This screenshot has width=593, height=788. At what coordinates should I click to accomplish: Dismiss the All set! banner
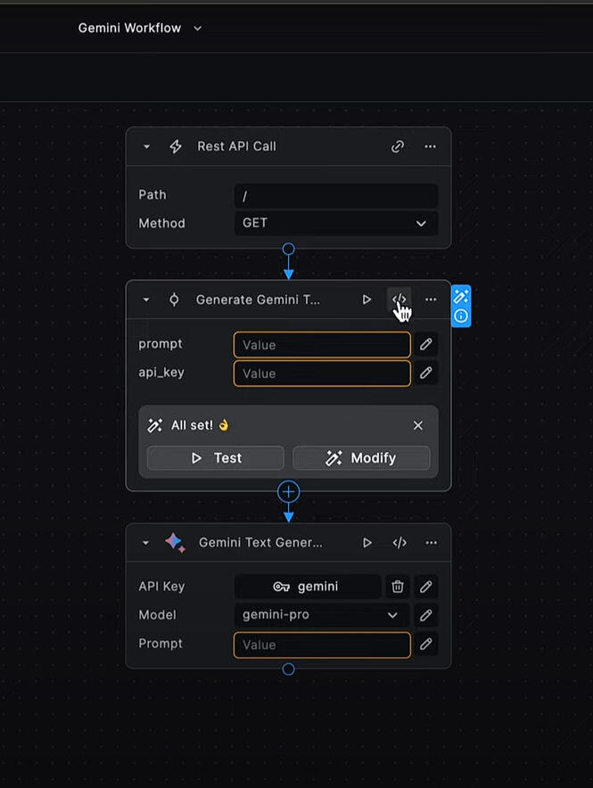(x=417, y=426)
